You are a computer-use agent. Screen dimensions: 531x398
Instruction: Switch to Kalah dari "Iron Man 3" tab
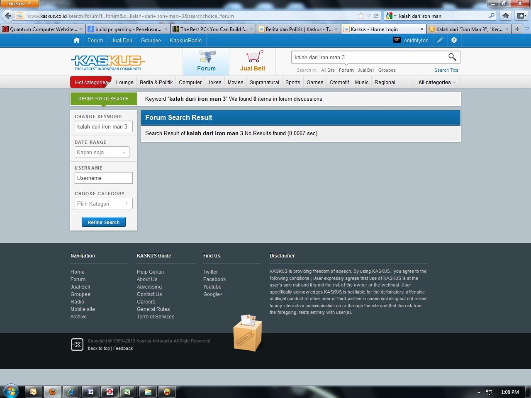point(469,29)
